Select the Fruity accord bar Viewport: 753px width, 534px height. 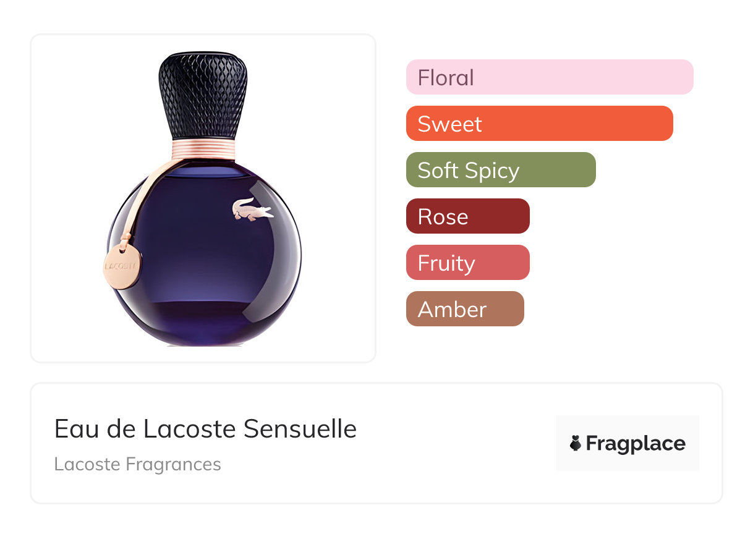[467, 263]
